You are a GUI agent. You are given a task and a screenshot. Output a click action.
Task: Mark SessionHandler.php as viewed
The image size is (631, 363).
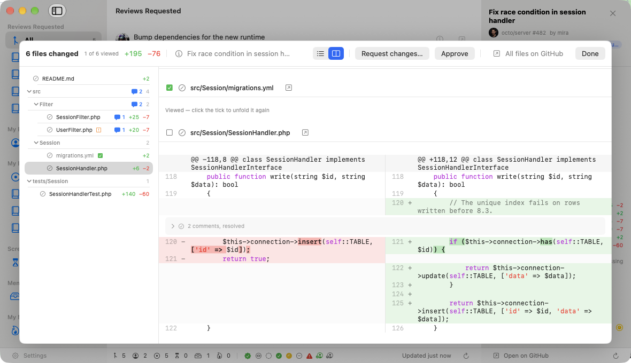[x=170, y=132]
